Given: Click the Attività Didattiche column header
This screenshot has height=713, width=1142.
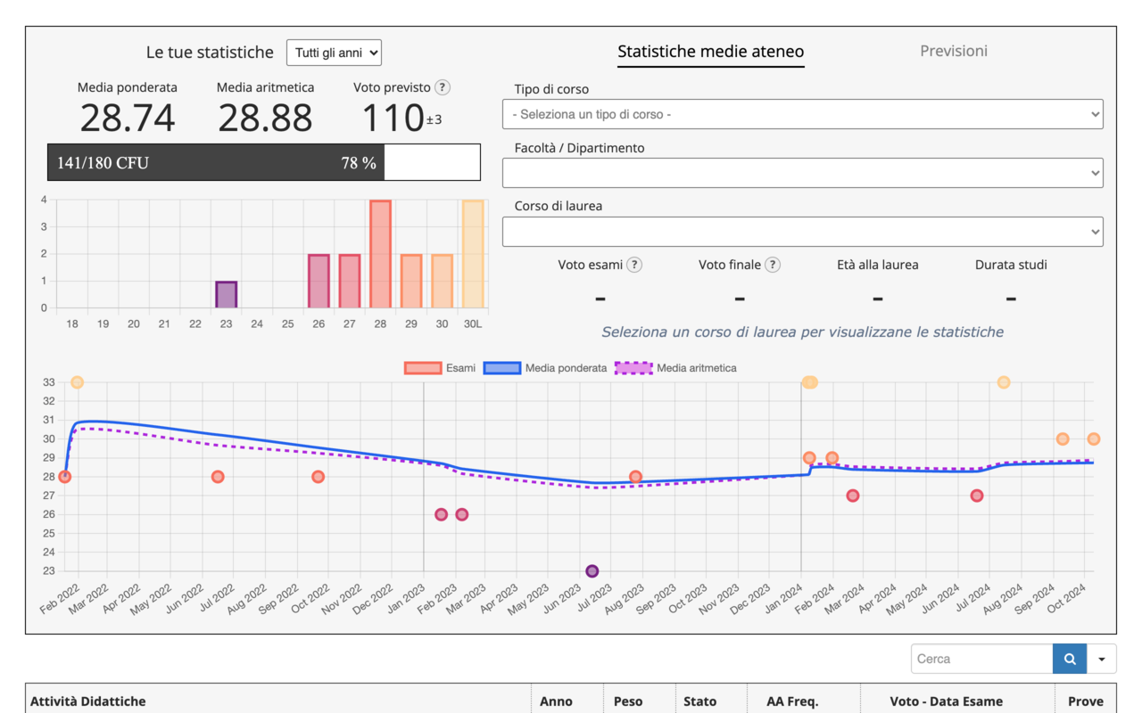Looking at the screenshot, I should pyautogui.click(x=88, y=701).
